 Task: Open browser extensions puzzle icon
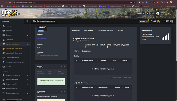tap(162, 2)
